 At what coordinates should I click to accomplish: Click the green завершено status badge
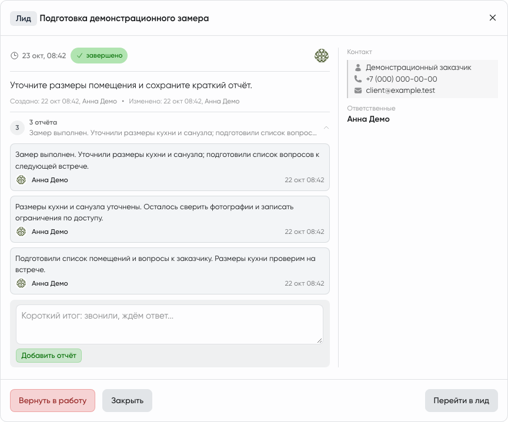coord(99,55)
